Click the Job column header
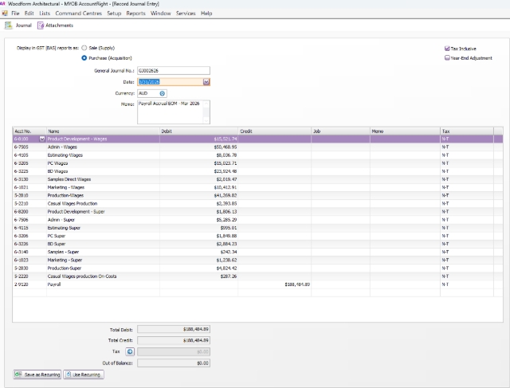The image size is (510, 388). (x=340, y=131)
